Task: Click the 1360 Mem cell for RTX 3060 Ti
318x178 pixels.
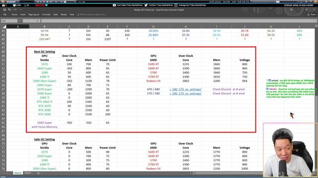Action: pyautogui.click(x=88, y=102)
